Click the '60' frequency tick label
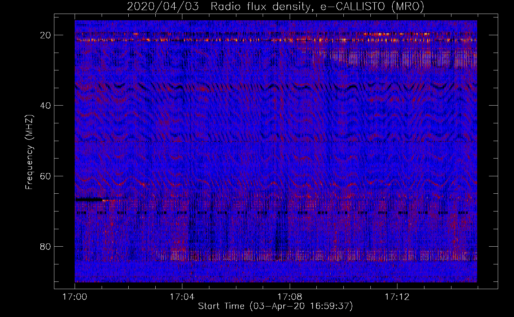Screen dimensions: 514x317 [45, 176]
